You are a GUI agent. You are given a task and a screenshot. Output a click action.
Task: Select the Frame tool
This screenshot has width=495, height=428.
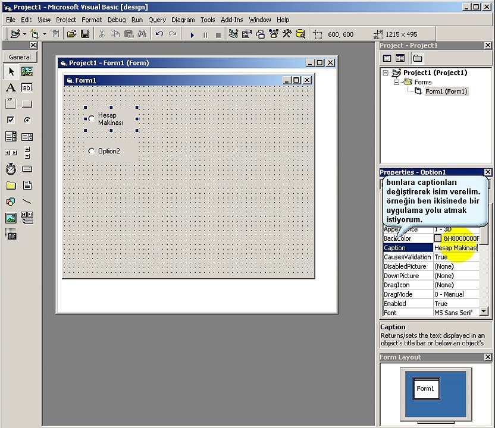(x=11, y=103)
